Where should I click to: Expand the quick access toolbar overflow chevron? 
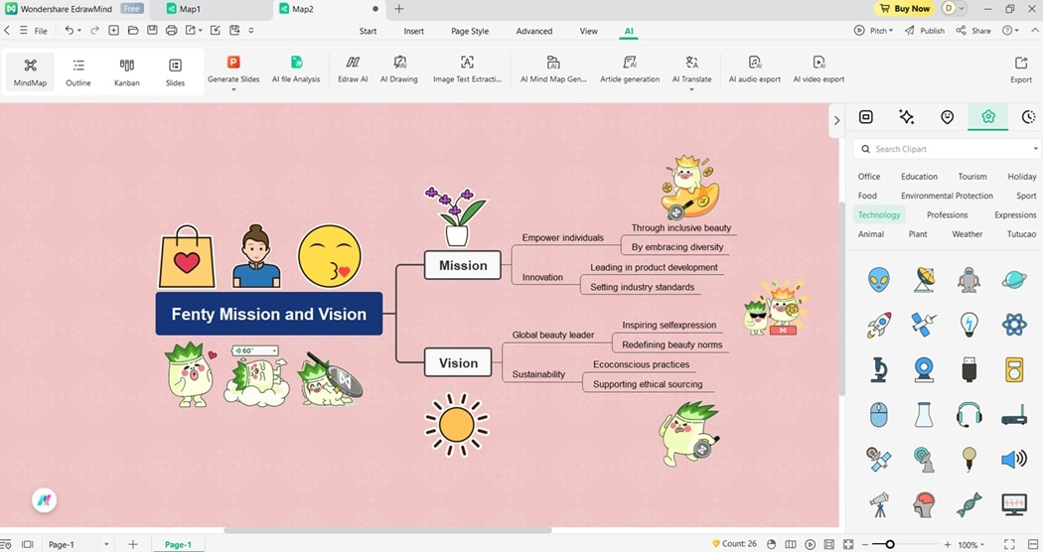pyautogui.click(x=251, y=31)
